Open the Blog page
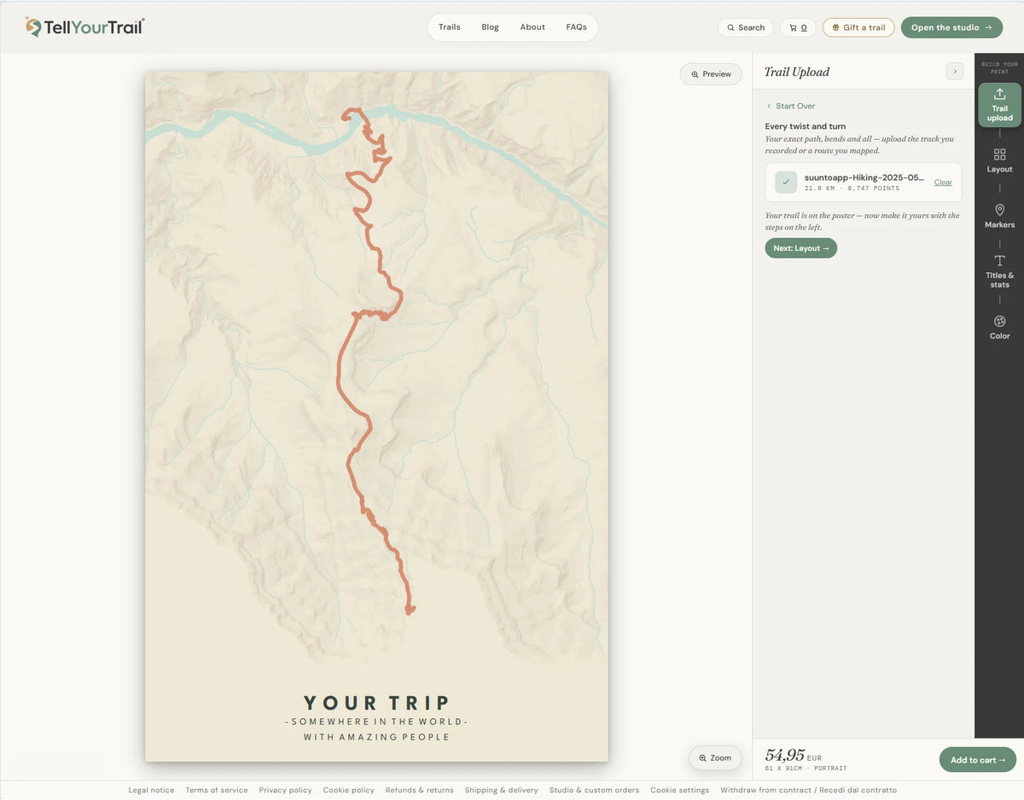 (490, 27)
